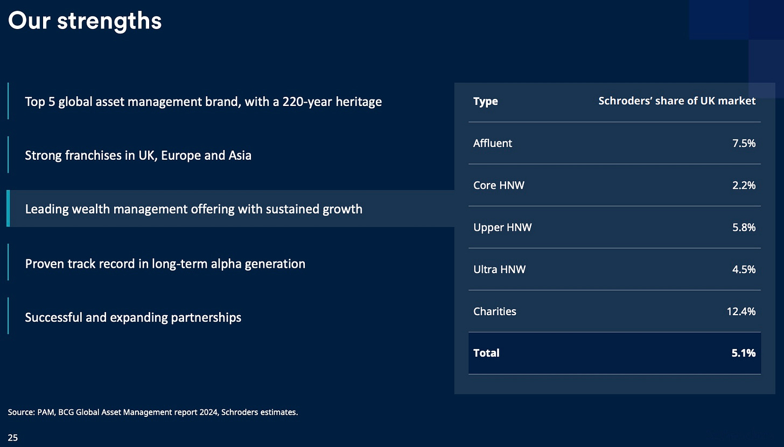
Task: Select "Successful and expanding partnerships" item
Action: coord(133,317)
